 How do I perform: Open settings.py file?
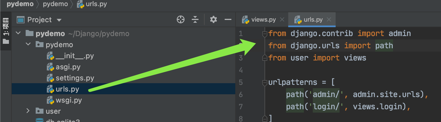click(x=75, y=78)
